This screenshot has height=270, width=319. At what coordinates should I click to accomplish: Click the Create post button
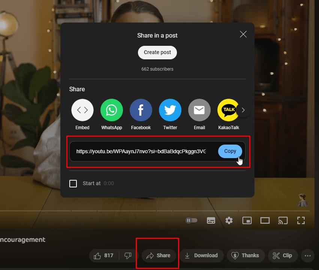point(157,52)
